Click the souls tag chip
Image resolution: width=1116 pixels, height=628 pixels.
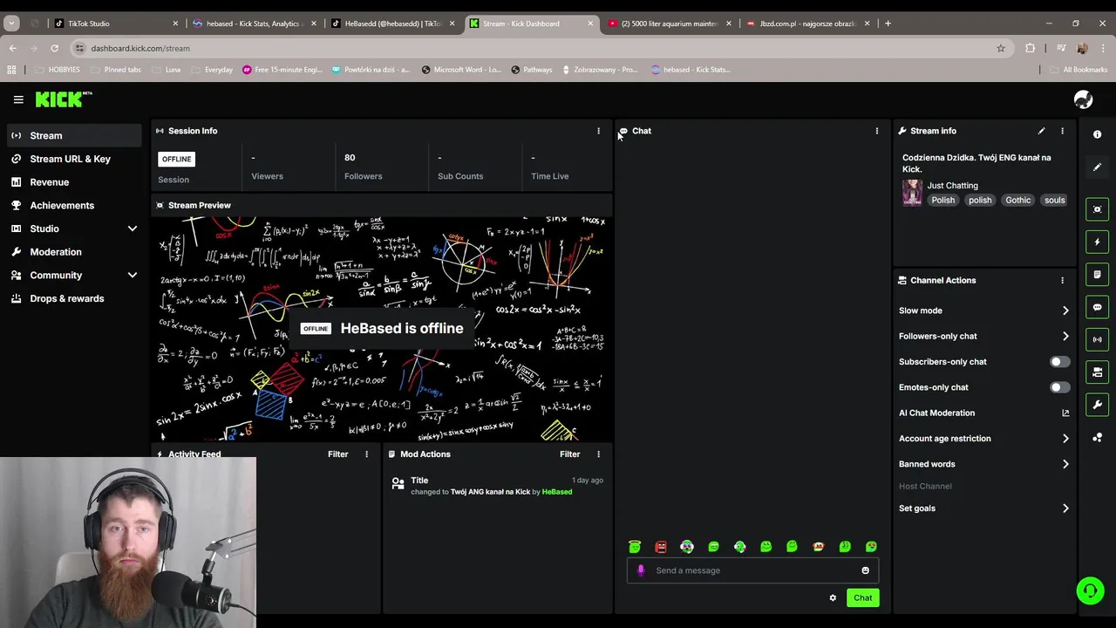click(1054, 200)
